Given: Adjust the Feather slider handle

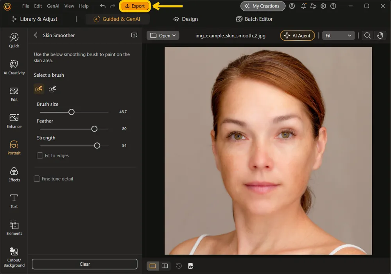Looking at the screenshot, I should (94, 129).
